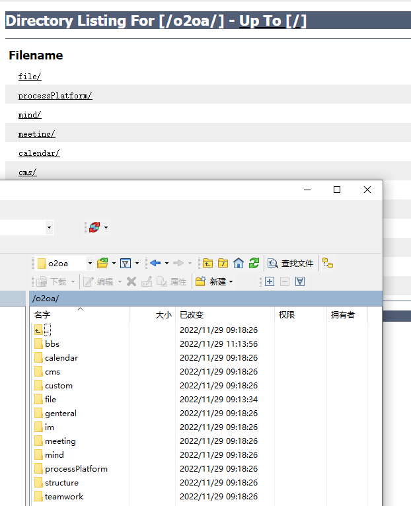Select the genteral folder
This screenshot has height=506, width=411.
click(x=56, y=413)
